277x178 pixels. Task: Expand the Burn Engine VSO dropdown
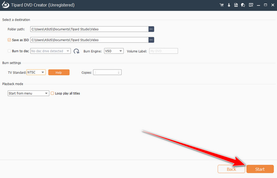click(x=114, y=51)
